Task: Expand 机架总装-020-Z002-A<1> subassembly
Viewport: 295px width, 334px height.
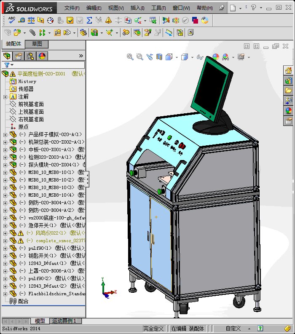Action: tap(5, 142)
